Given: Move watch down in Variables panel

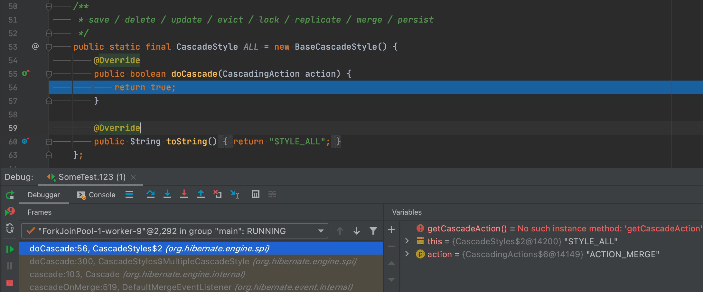Looking at the screenshot, I should [391, 280].
